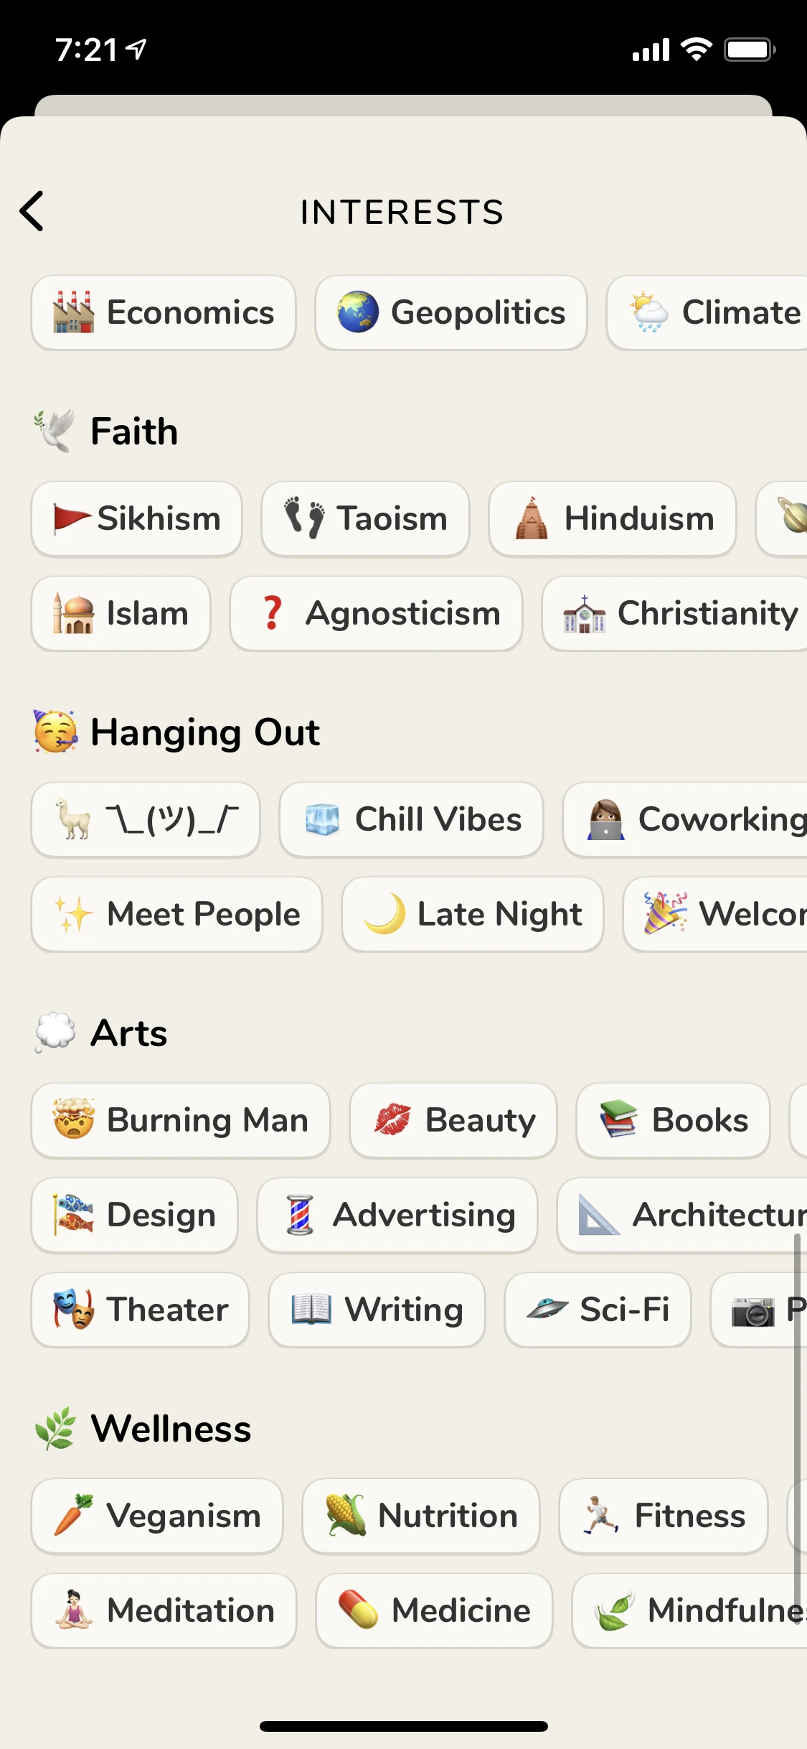Select the Economics interest chip
The width and height of the screenshot is (807, 1749).
pos(164,313)
